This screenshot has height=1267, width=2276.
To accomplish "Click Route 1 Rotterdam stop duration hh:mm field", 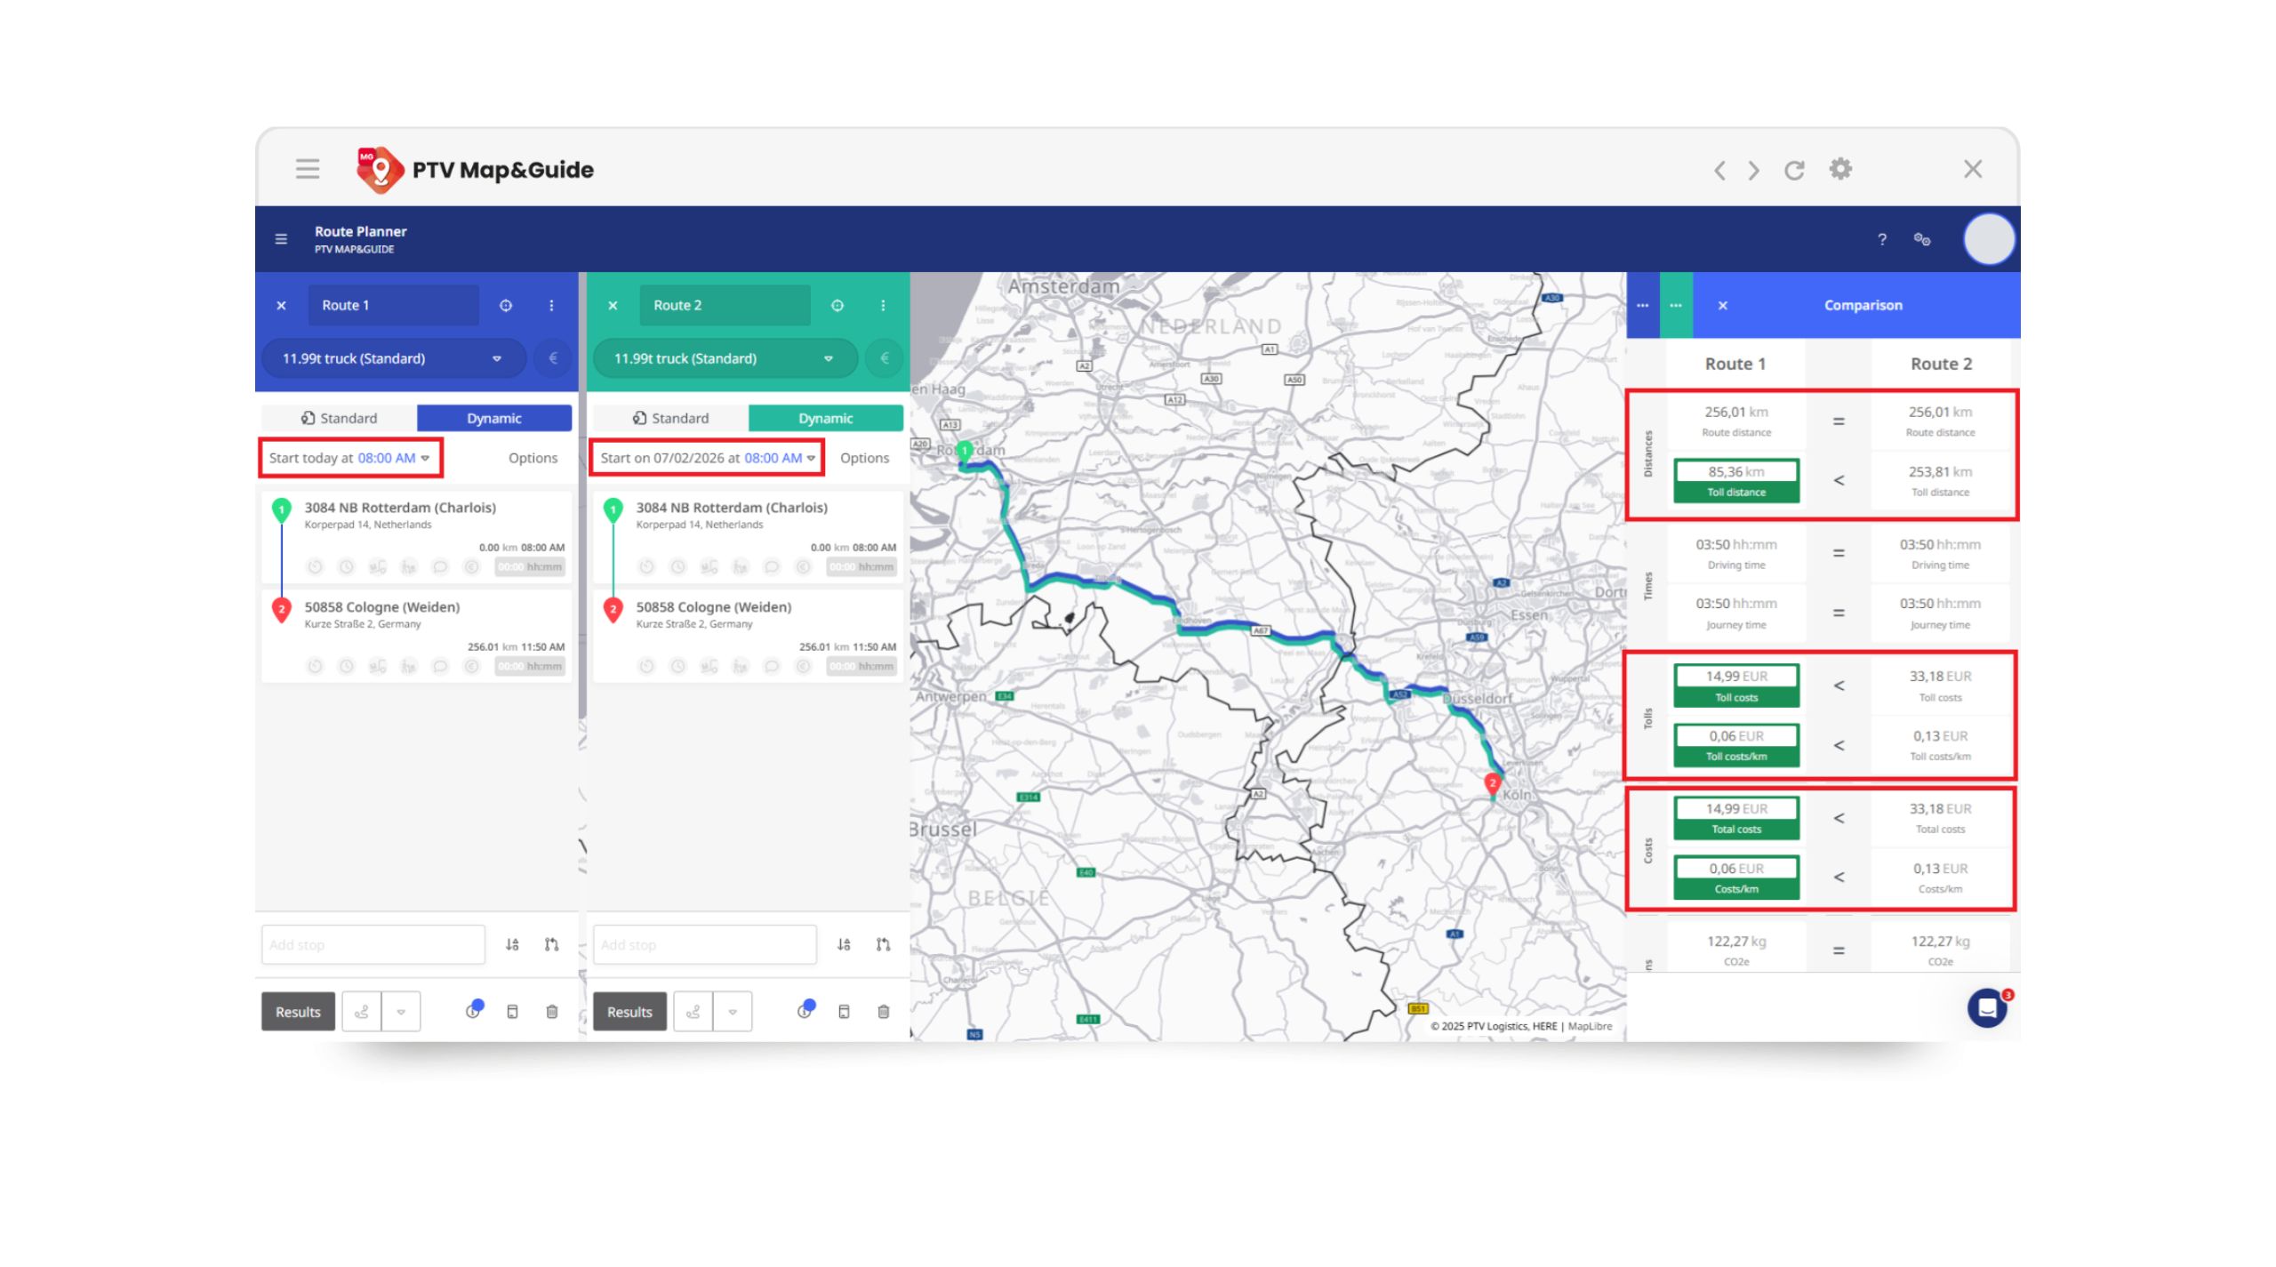I will pyautogui.click(x=530, y=567).
